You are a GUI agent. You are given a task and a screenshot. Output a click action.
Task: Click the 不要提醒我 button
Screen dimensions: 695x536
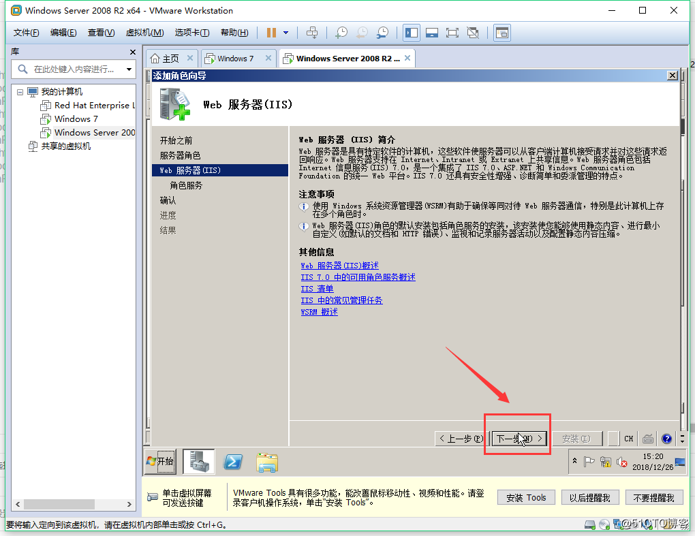(x=654, y=498)
